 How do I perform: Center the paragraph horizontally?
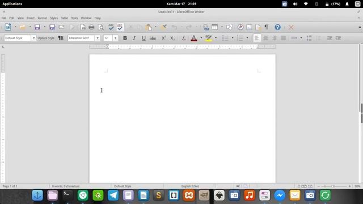pyautogui.click(x=265, y=38)
